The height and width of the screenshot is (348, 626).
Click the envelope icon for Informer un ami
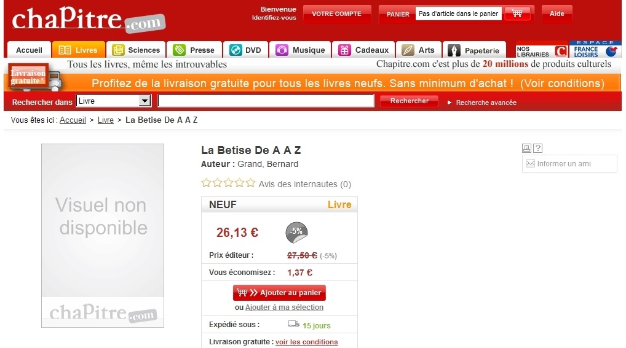[x=531, y=163]
